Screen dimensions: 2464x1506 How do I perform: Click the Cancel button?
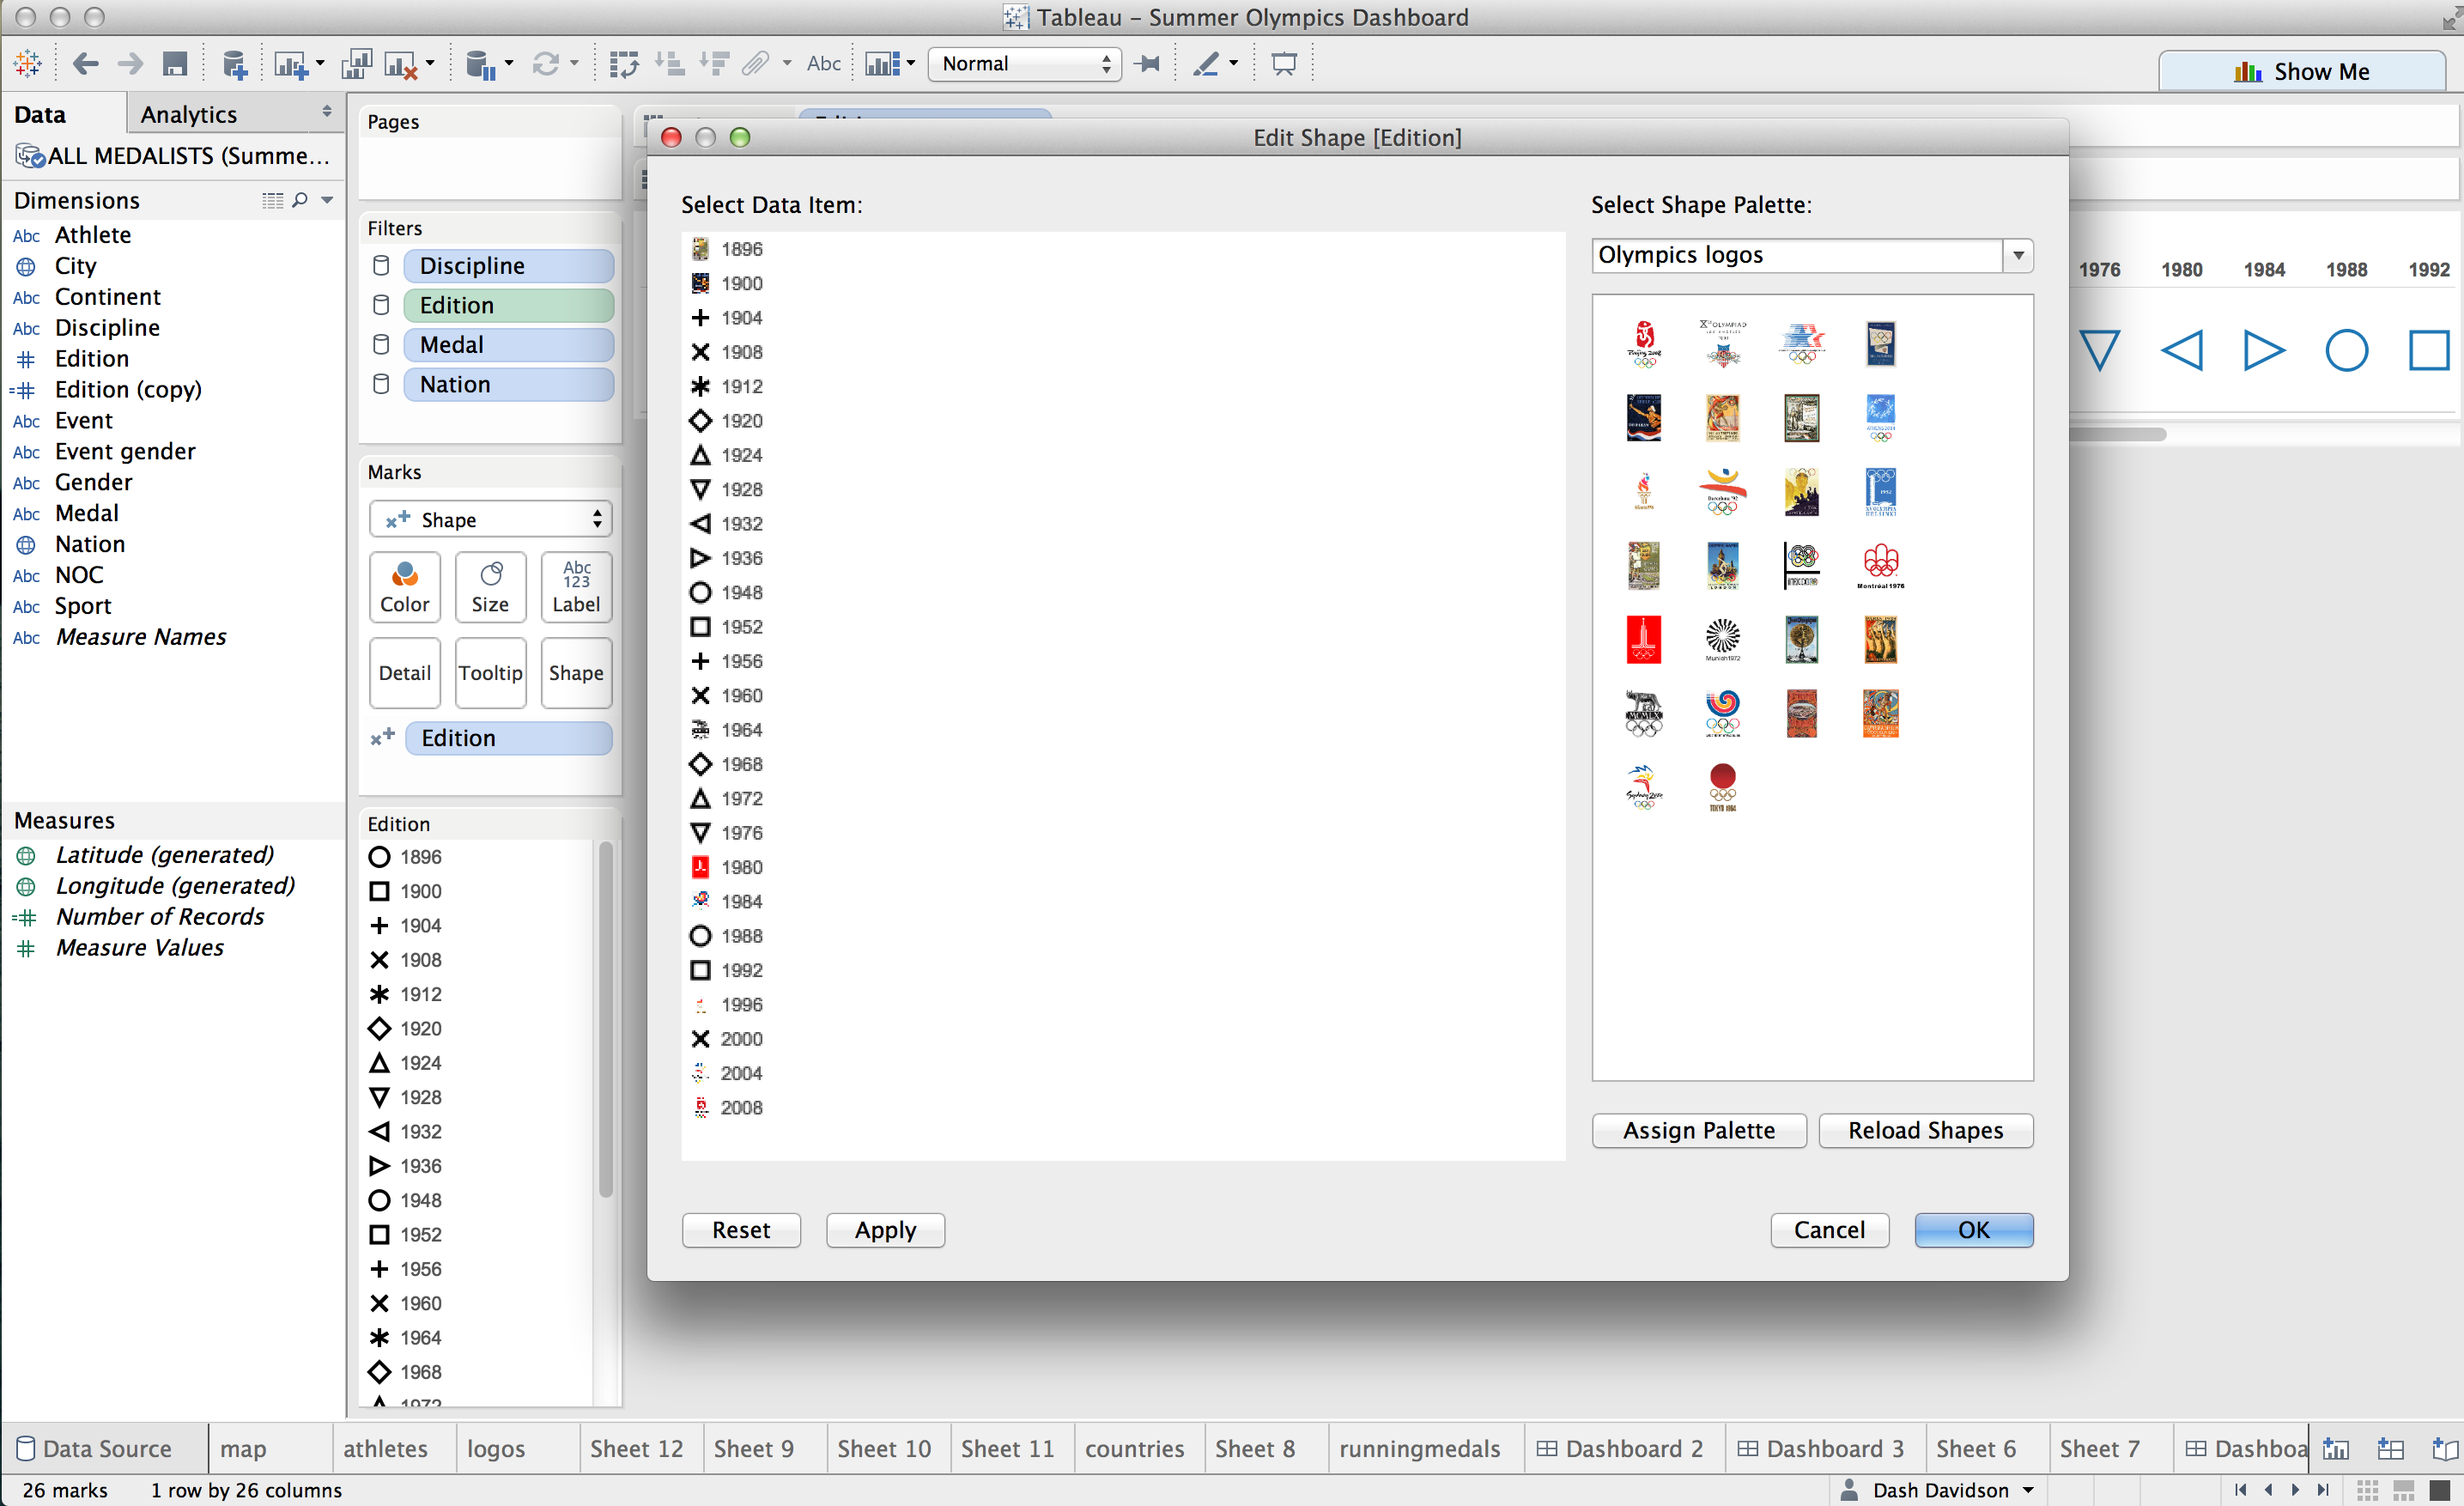[x=1829, y=1230]
